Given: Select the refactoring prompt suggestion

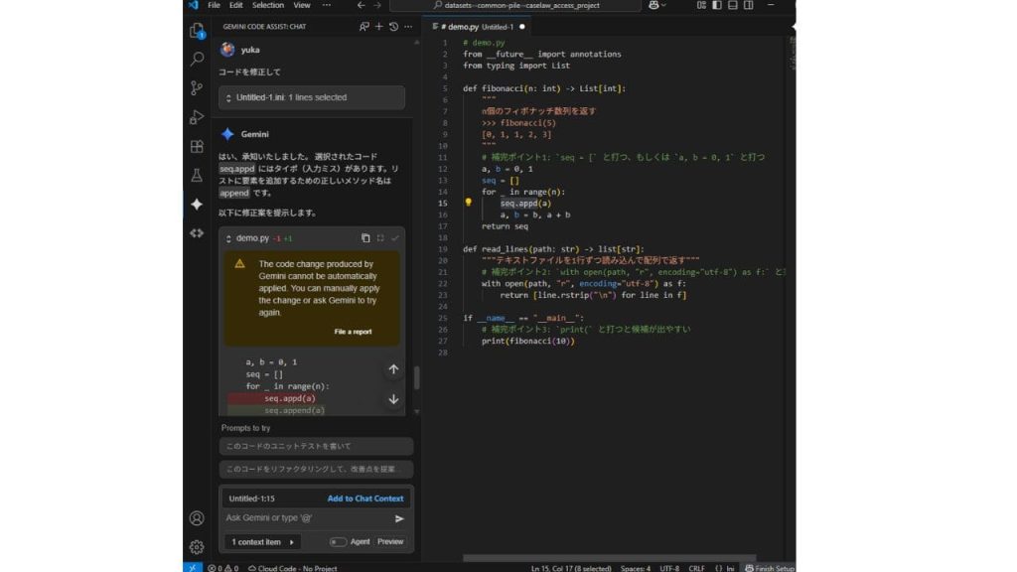Looking at the screenshot, I should click(316, 469).
